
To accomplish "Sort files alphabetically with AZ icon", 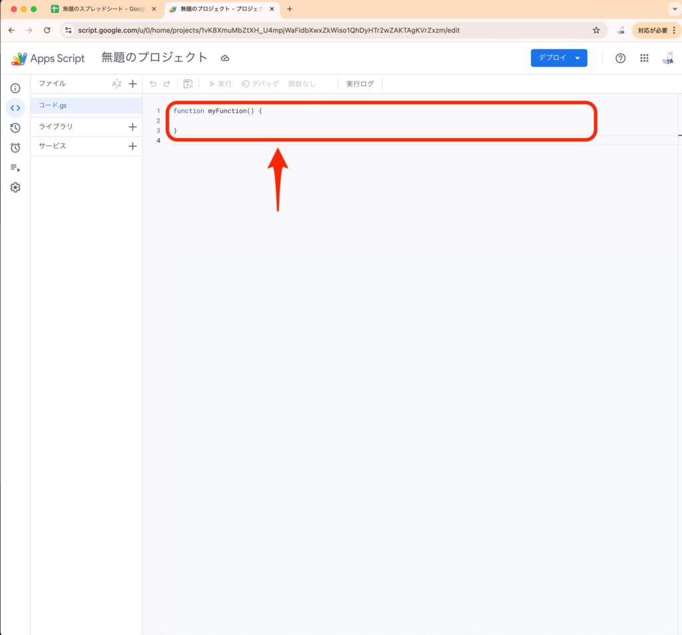I will [x=117, y=84].
